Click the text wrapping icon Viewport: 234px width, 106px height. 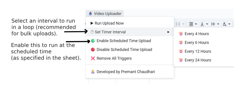pyautogui.click(x=213, y=24)
